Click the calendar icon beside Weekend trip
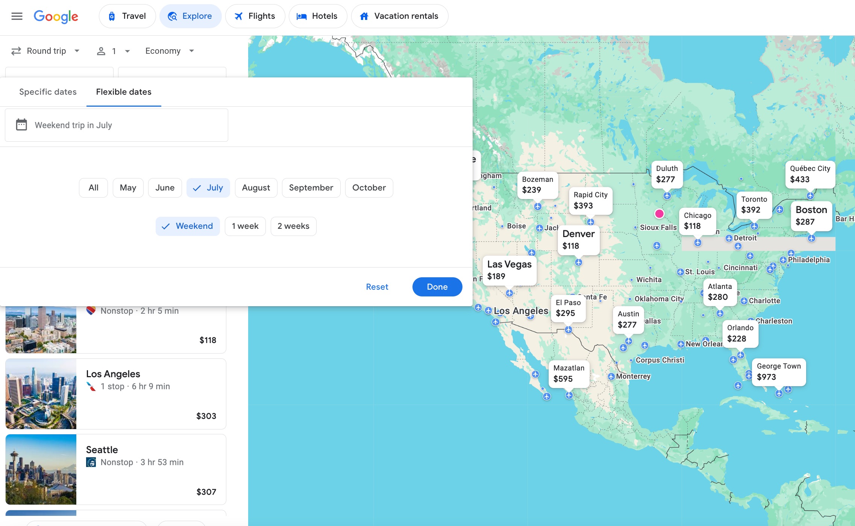The image size is (855, 526). click(x=21, y=125)
